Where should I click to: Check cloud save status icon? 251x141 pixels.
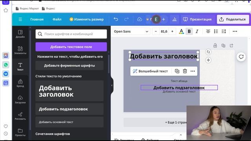tap(140, 19)
